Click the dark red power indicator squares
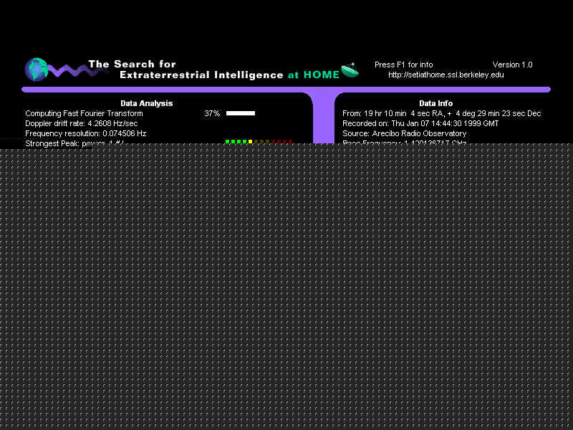 (x=281, y=141)
